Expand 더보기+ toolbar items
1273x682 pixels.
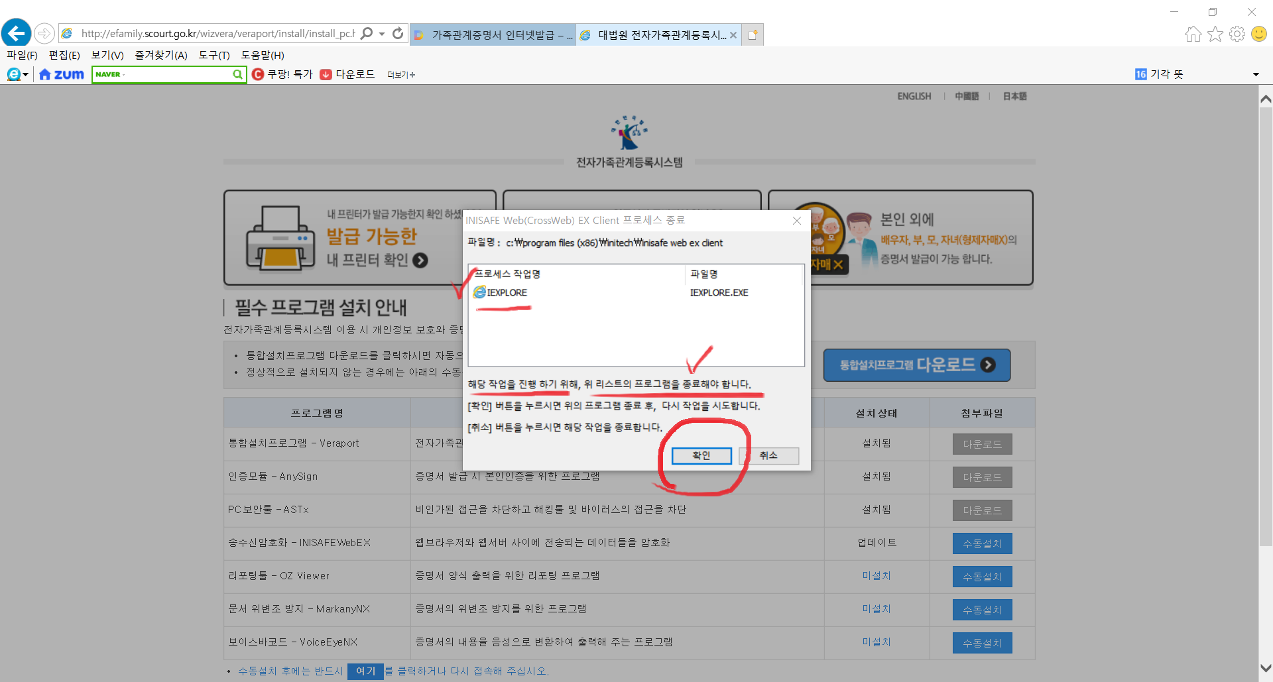tap(401, 75)
